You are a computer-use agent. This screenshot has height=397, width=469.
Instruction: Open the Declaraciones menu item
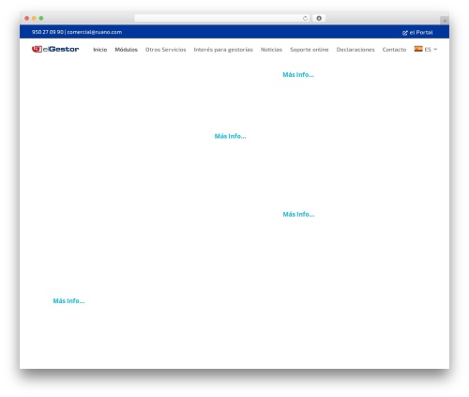coord(356,50)
